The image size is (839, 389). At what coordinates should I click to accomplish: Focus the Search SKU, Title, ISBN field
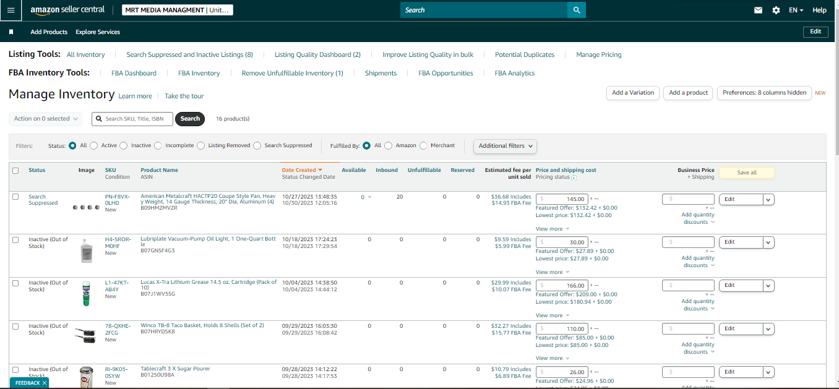click(132, 119)
